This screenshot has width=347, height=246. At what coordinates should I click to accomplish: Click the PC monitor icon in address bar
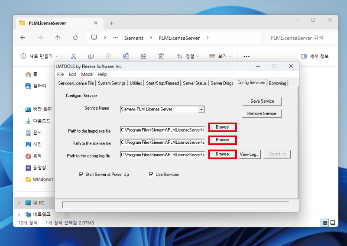coord(94,38)
